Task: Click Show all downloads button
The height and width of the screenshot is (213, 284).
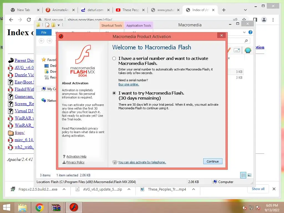Action: [258, 189]
